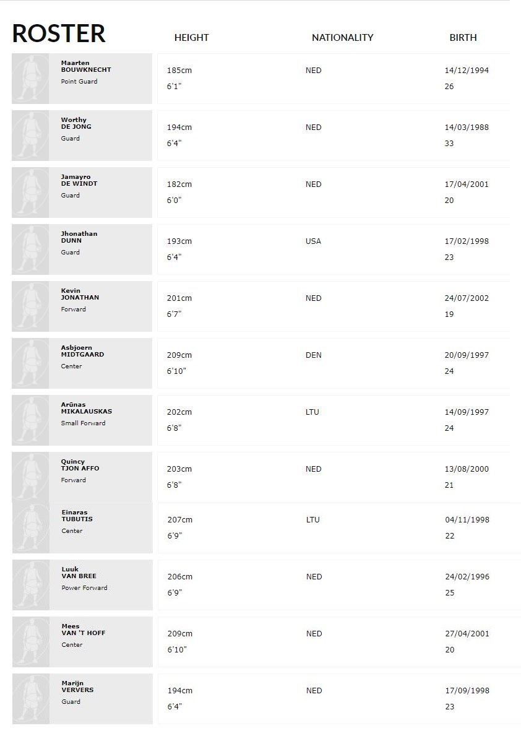The image size is (521, 749).
Task: Click the BIRTH column header
Action: click(x=463, y=38)
